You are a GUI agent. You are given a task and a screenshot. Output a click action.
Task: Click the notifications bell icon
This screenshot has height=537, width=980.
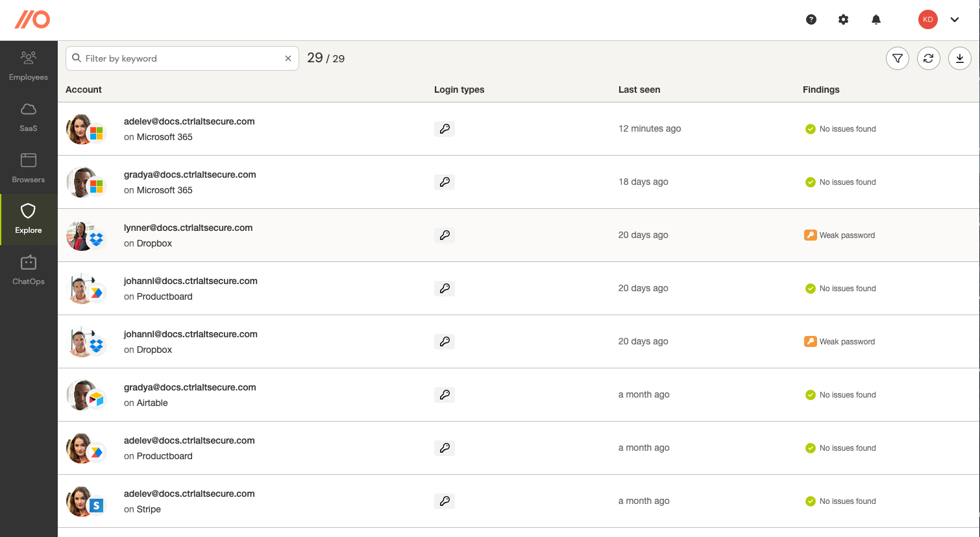pyautogui.click(x=876, y=19)
